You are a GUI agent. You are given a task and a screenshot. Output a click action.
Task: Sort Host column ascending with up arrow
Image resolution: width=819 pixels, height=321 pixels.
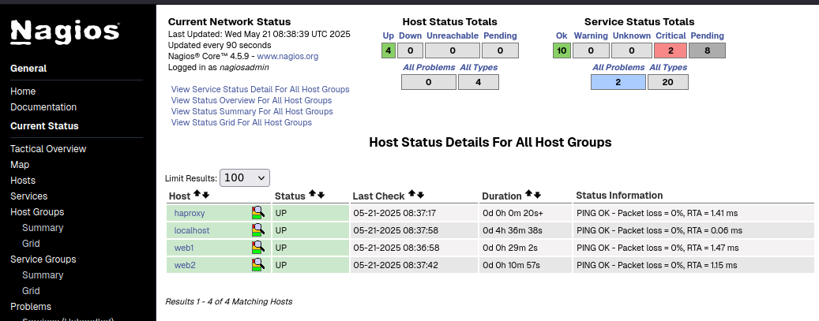coord(197,194)
